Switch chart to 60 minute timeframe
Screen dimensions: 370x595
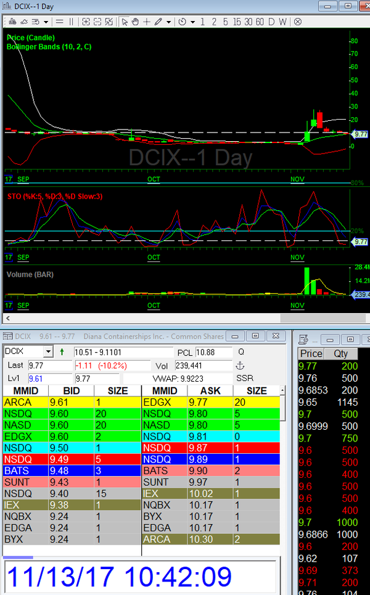260,22
